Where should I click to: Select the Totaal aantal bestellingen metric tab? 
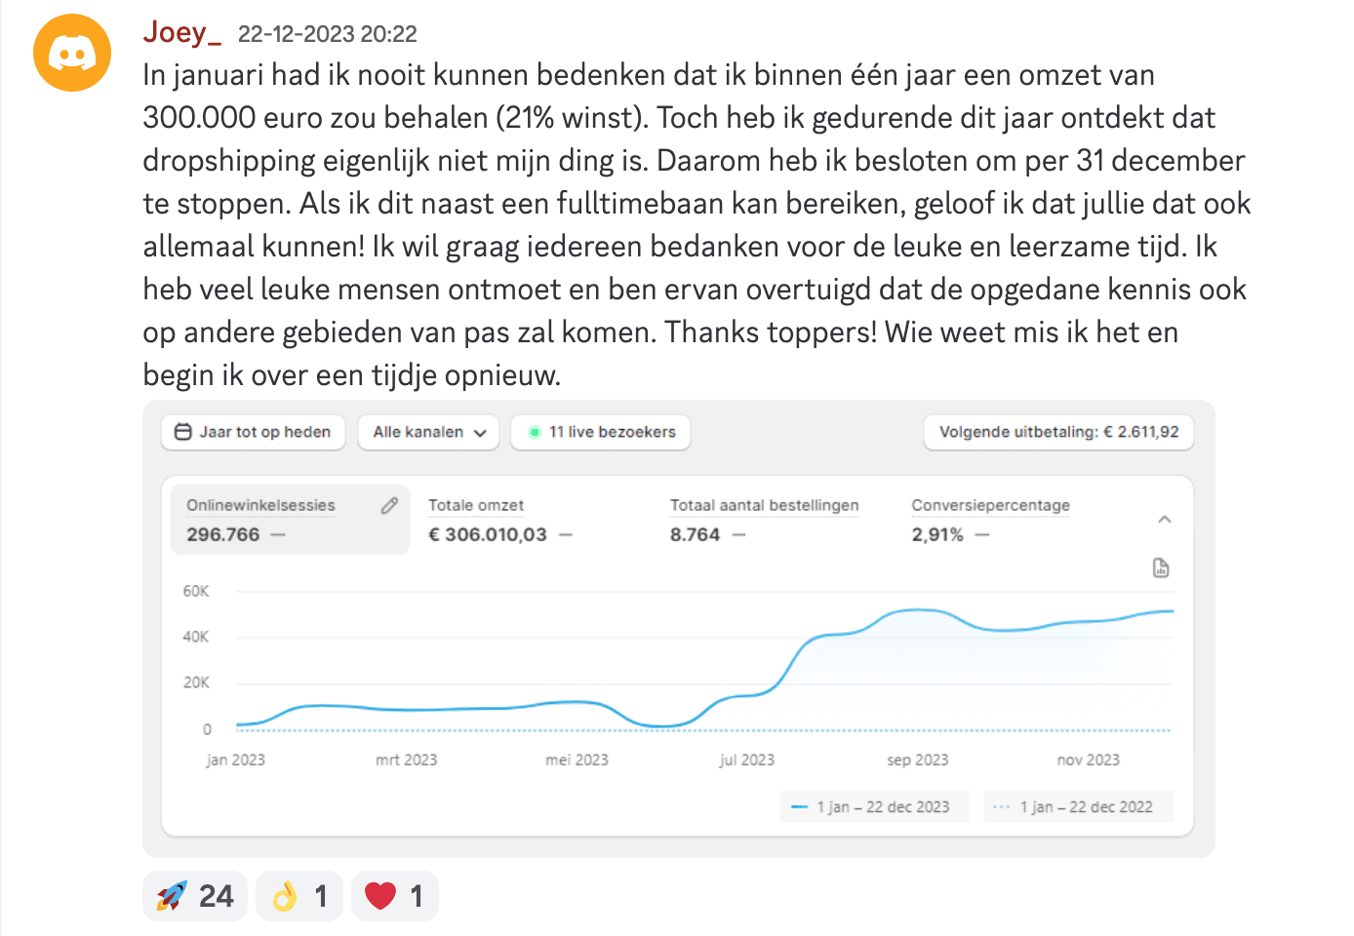(x=763, y=520)
